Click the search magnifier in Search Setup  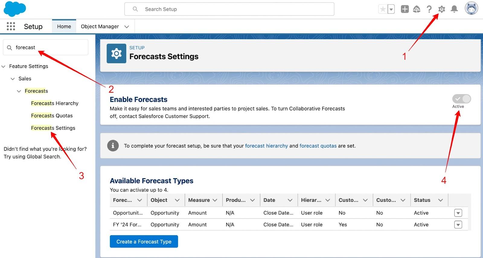(135, 9)
